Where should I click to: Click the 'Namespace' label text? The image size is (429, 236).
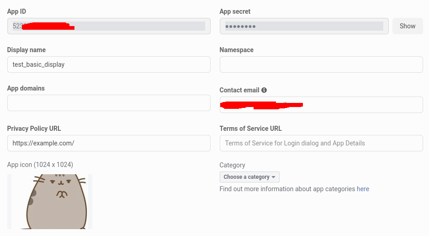(x=236, y=50)
